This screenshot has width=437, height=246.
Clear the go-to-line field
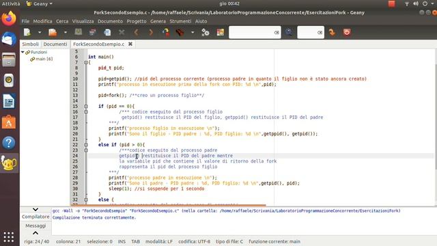320,32
